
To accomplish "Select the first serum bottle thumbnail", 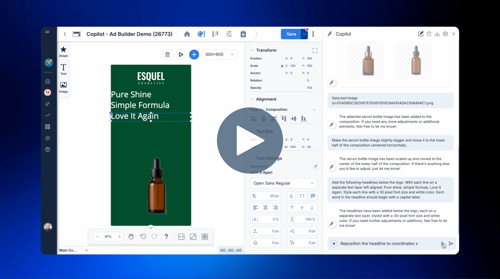I will 365,60.
